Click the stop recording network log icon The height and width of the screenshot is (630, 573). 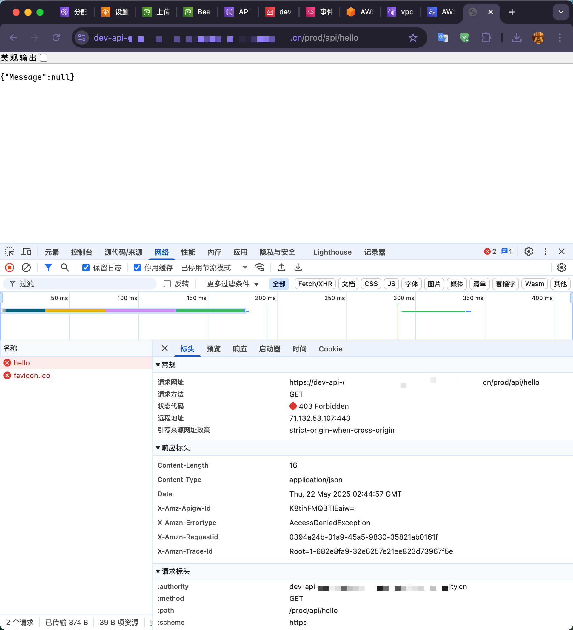tap(10, 268)
